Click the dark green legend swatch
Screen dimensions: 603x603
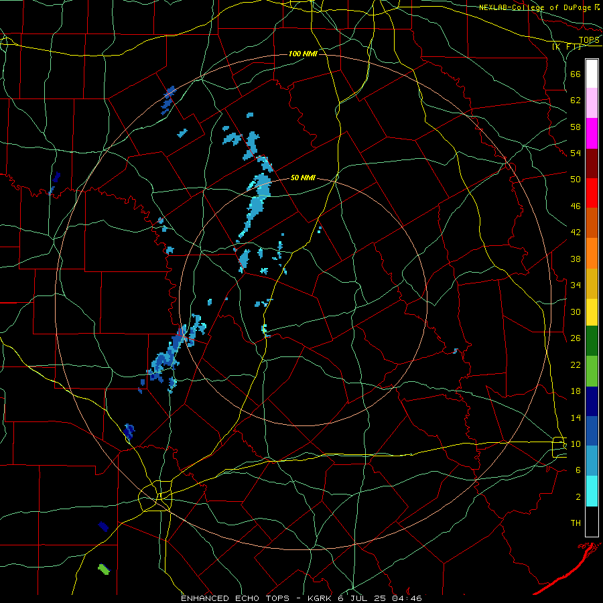(592, 341)
